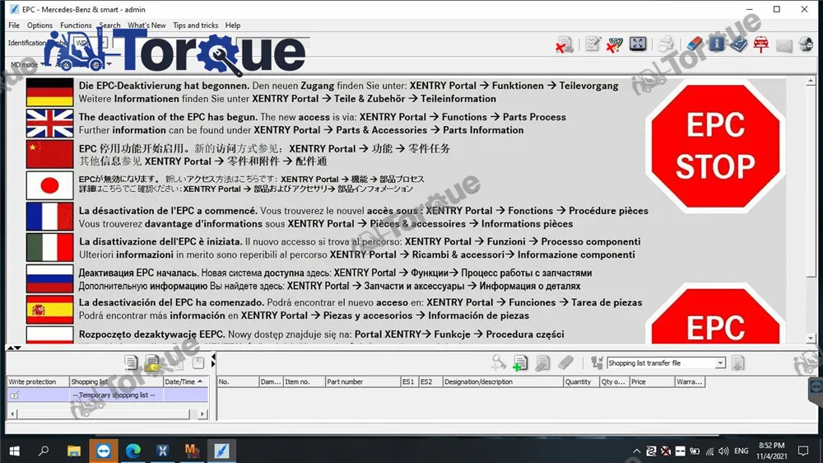
Task: Sort by Date/Time column header
Action: point(185,381)
